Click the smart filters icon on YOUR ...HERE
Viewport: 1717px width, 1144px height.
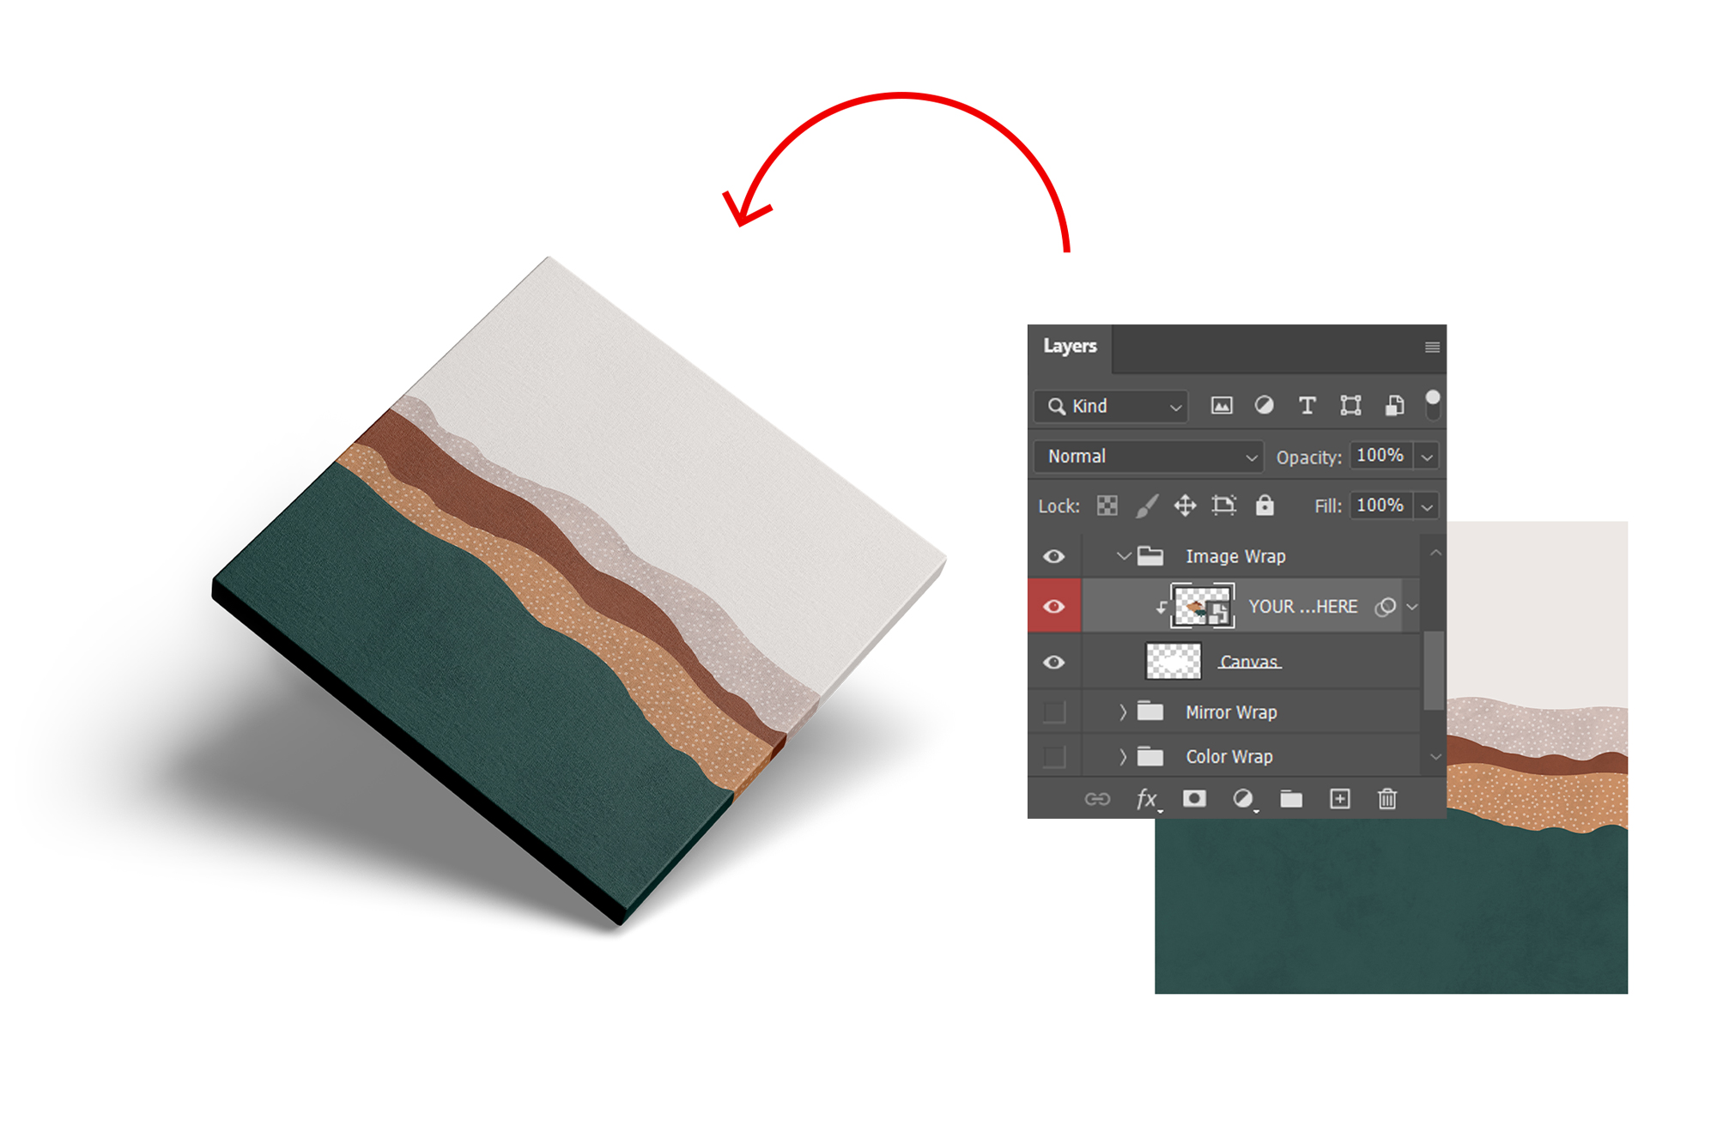[x=1385, y=607]
